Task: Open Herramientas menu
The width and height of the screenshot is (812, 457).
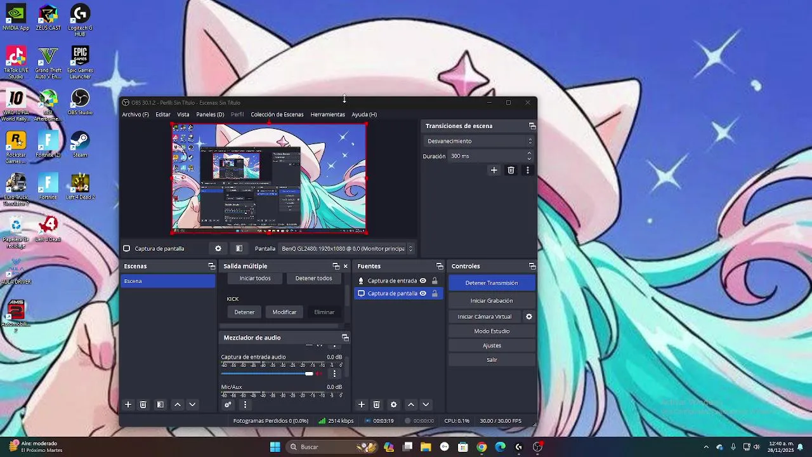Action: coord(328,115)
